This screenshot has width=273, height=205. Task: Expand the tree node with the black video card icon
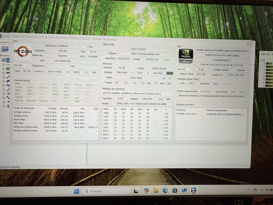4,81
